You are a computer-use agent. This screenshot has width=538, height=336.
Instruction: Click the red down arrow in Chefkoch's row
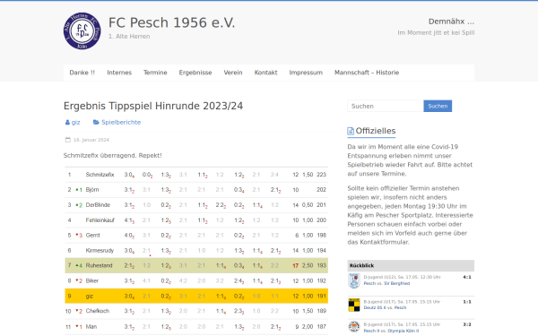(77, 311)
